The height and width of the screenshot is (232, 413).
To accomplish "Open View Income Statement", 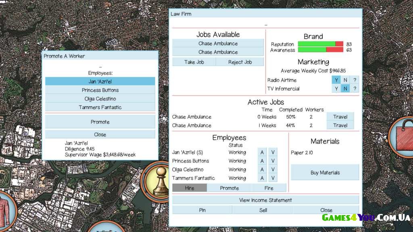I will [265, 200].
